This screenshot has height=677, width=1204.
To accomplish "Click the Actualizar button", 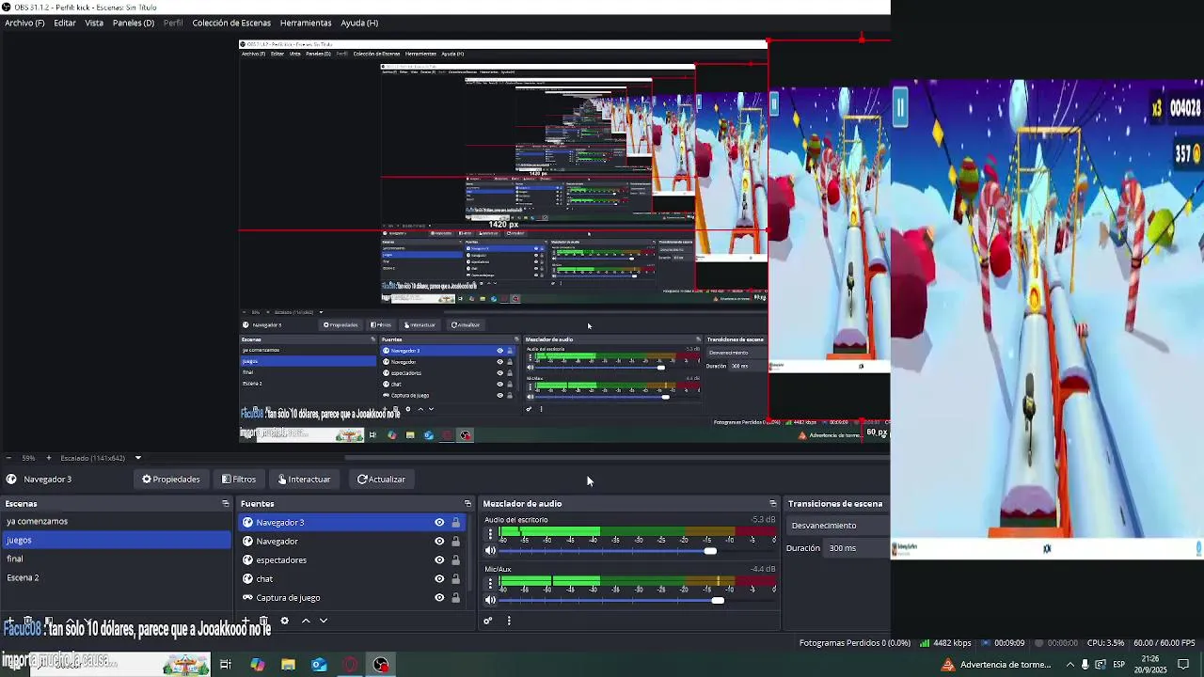I will point(381,480).
